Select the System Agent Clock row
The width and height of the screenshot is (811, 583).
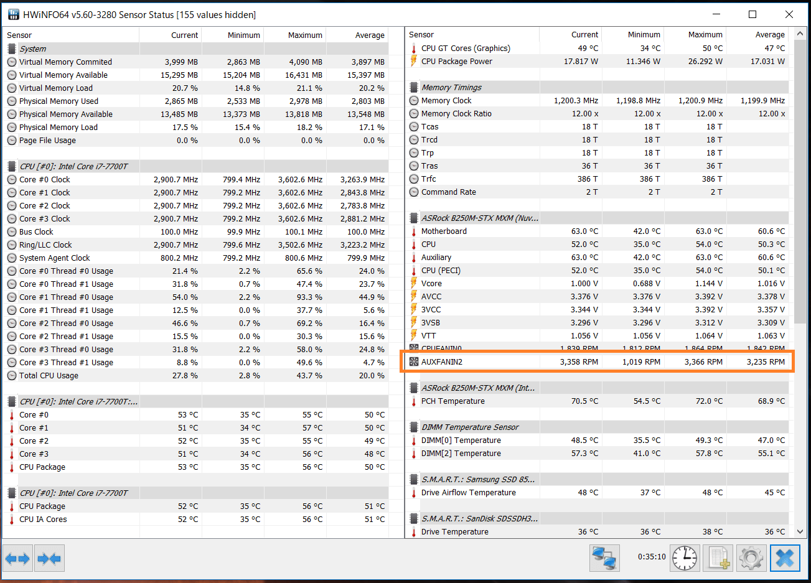tap(195, 258)
